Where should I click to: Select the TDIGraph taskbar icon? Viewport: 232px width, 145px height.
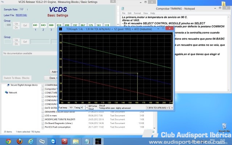pyautogui.click(x=98, y=141)
